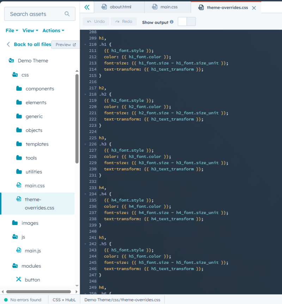Switch to the main.css tab
The width and height of the screenshot is (282, 304).
(164, 7)
